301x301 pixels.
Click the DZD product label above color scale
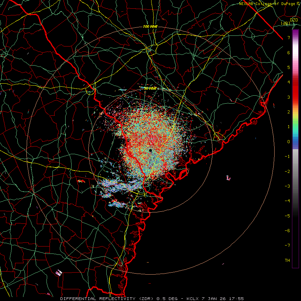click(294, 20)
